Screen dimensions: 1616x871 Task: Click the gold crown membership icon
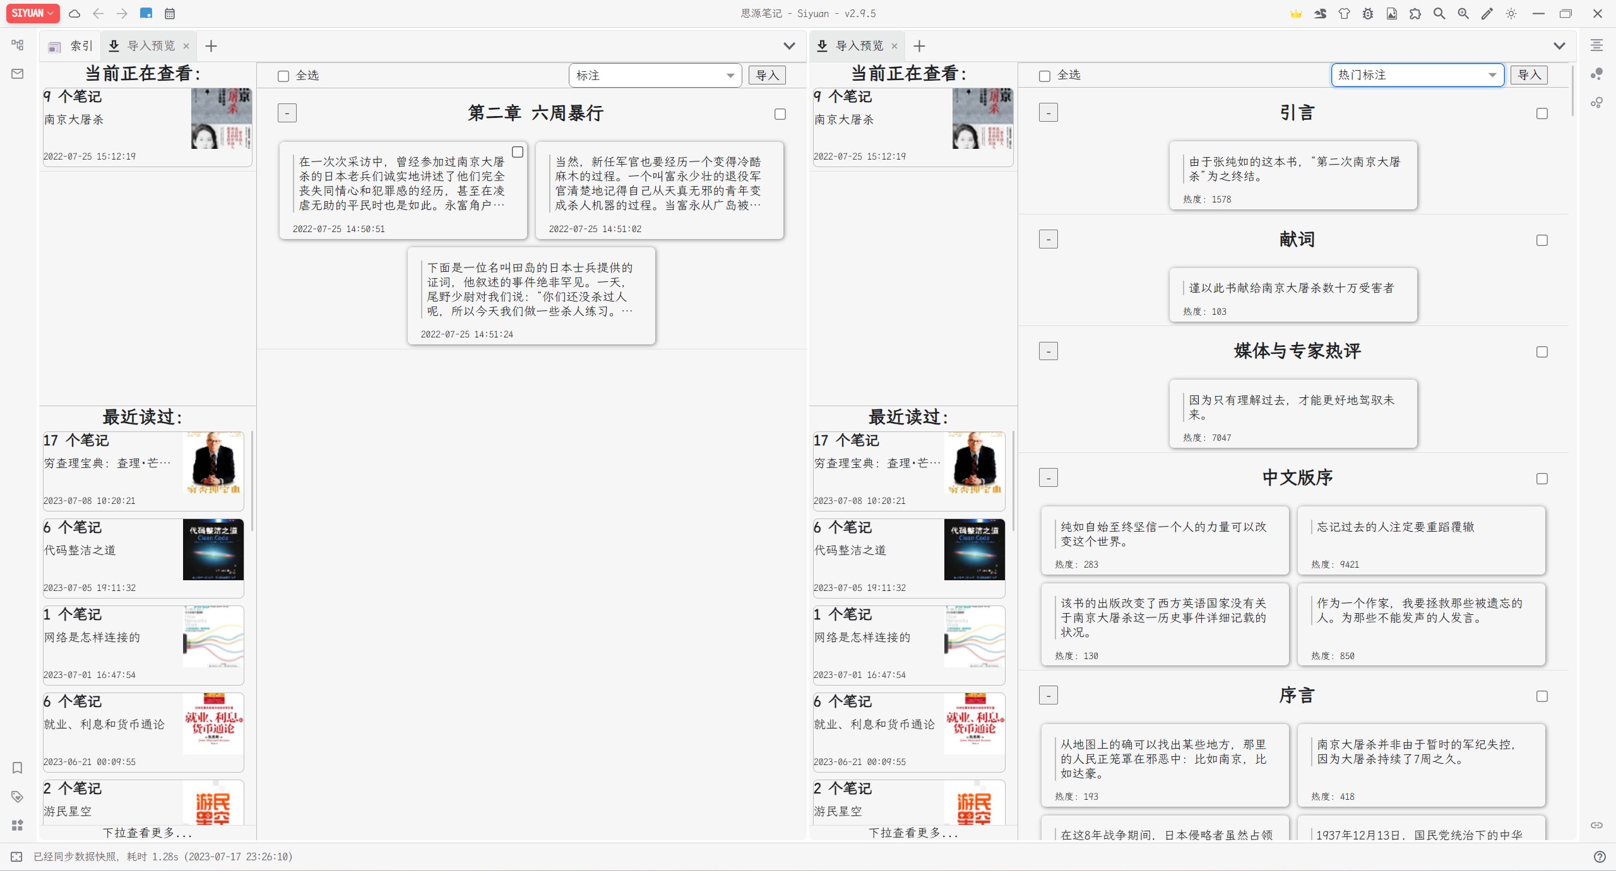coord(1296,13)
